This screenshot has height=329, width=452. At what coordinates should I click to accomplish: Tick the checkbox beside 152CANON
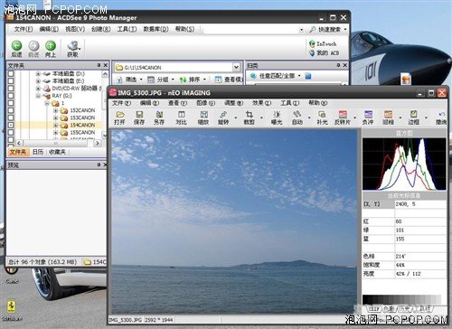coord(11,110)
